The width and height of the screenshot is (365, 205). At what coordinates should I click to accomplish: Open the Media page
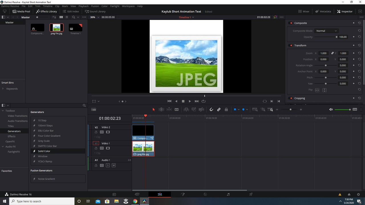coord(114,194)
